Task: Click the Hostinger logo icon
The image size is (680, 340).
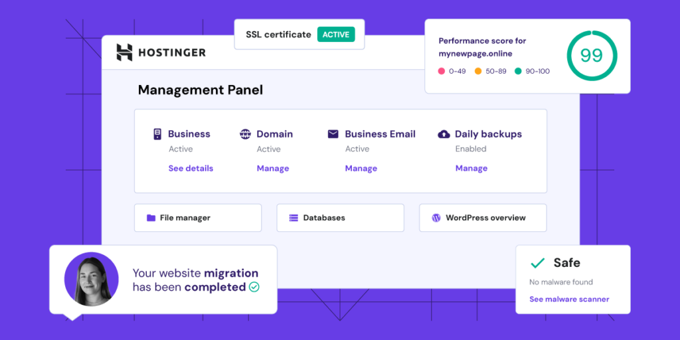Action: (124, 52)
